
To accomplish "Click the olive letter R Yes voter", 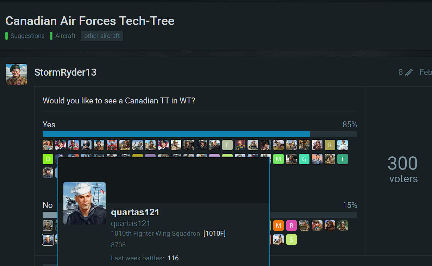I will pos(330,145).
